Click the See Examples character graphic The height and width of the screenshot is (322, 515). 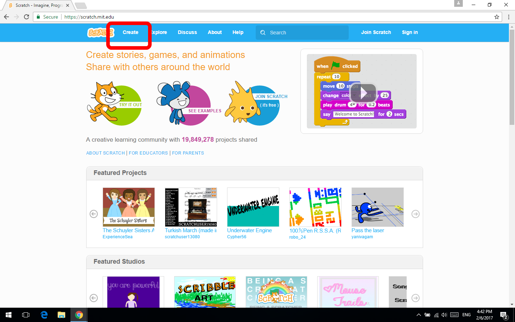point(189,103)
